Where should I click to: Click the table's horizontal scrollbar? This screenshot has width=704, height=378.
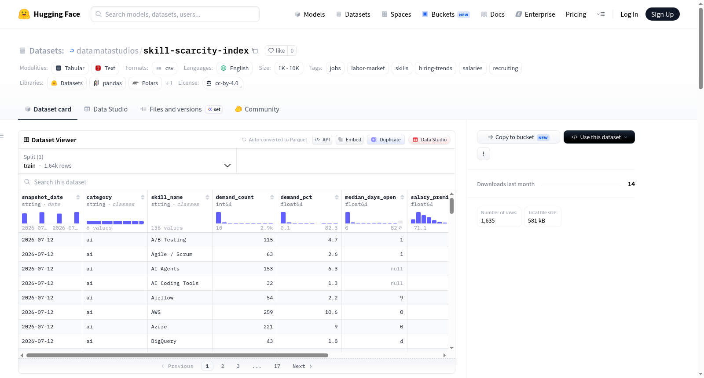(177, 355)
